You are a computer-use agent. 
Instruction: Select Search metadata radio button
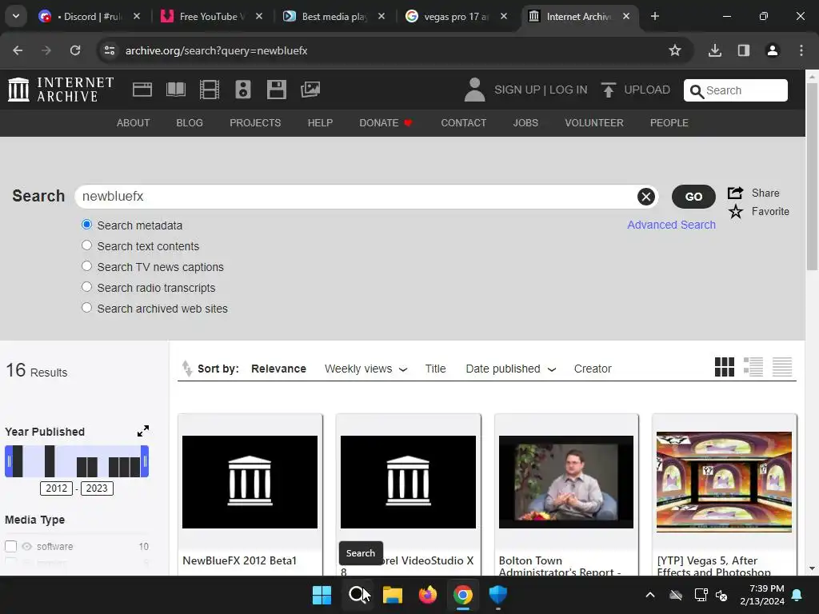(86, 225)
